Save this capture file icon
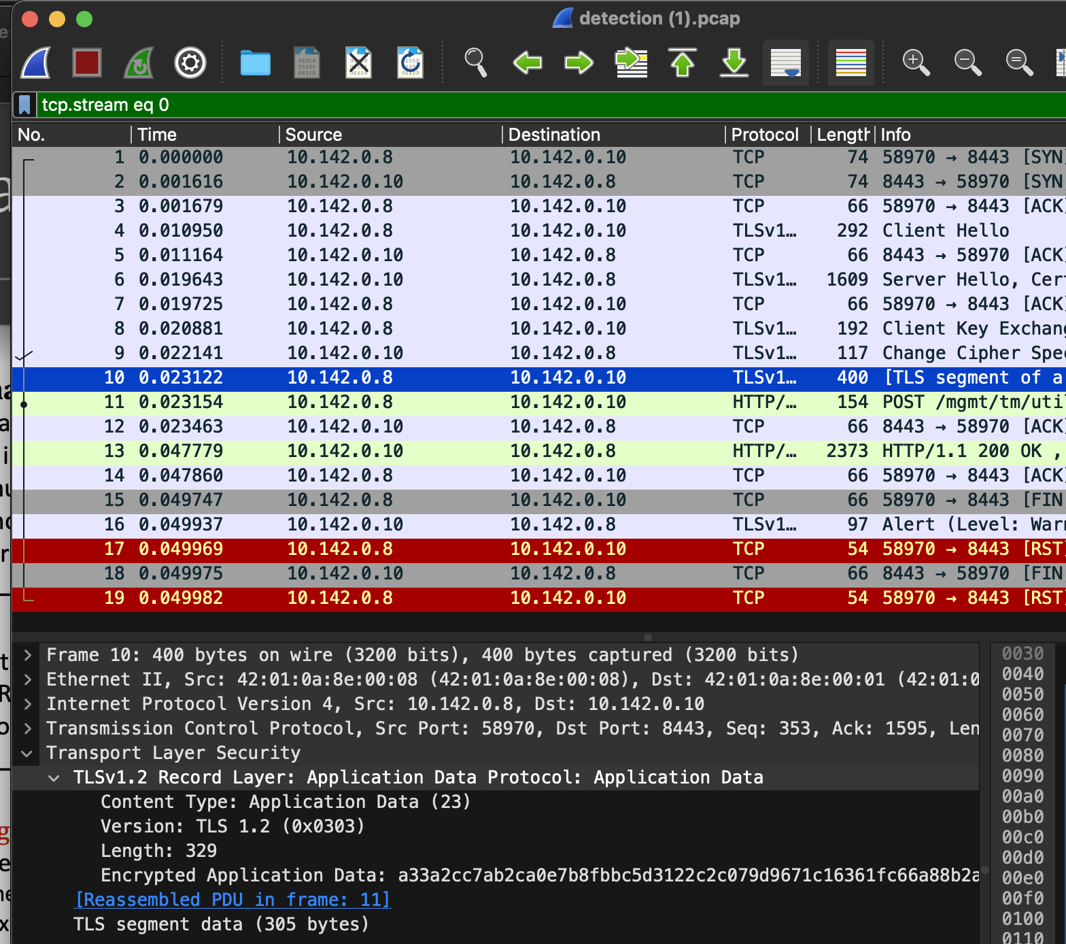Screen dimensions: 1066x944 pyautogui.click(x=307, y=63)
